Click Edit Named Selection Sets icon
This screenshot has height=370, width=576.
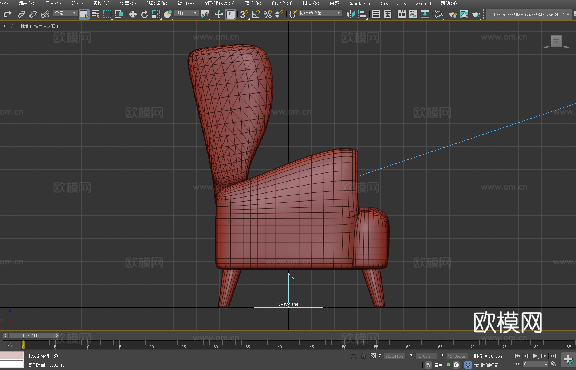point(293,14)
